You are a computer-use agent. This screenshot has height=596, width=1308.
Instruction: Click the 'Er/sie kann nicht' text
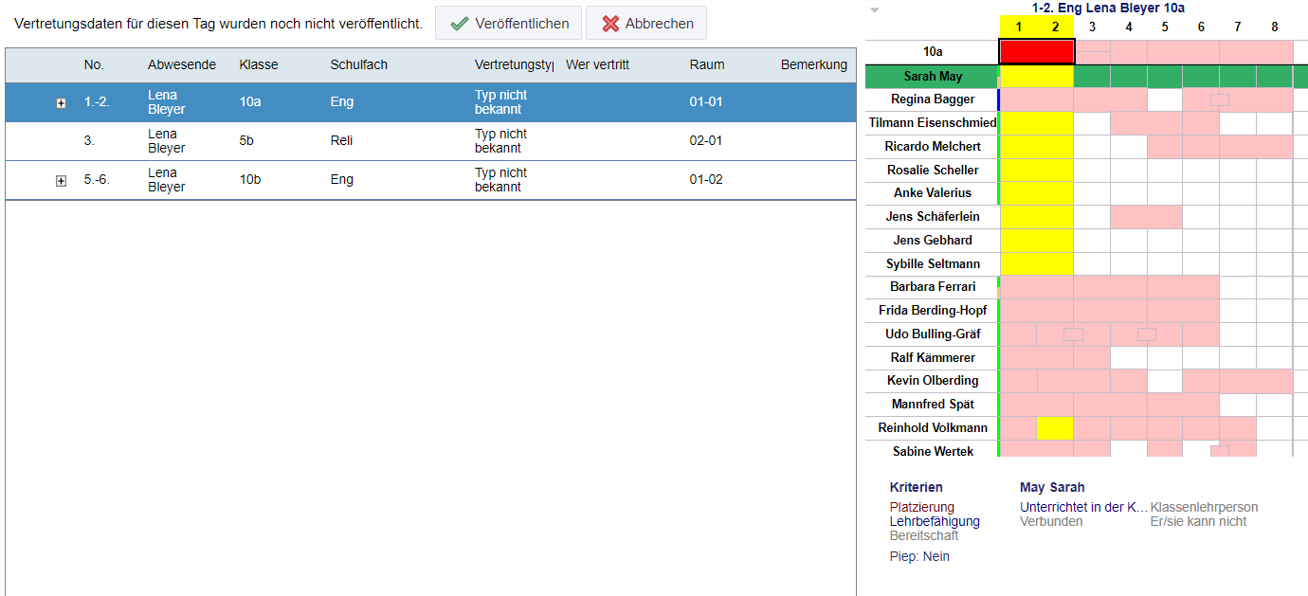[1198, 521]
